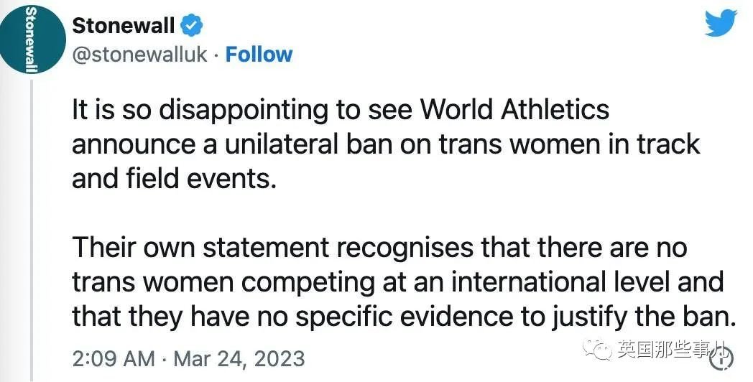Click the Stonewall round profile avatar

(32, 39)
